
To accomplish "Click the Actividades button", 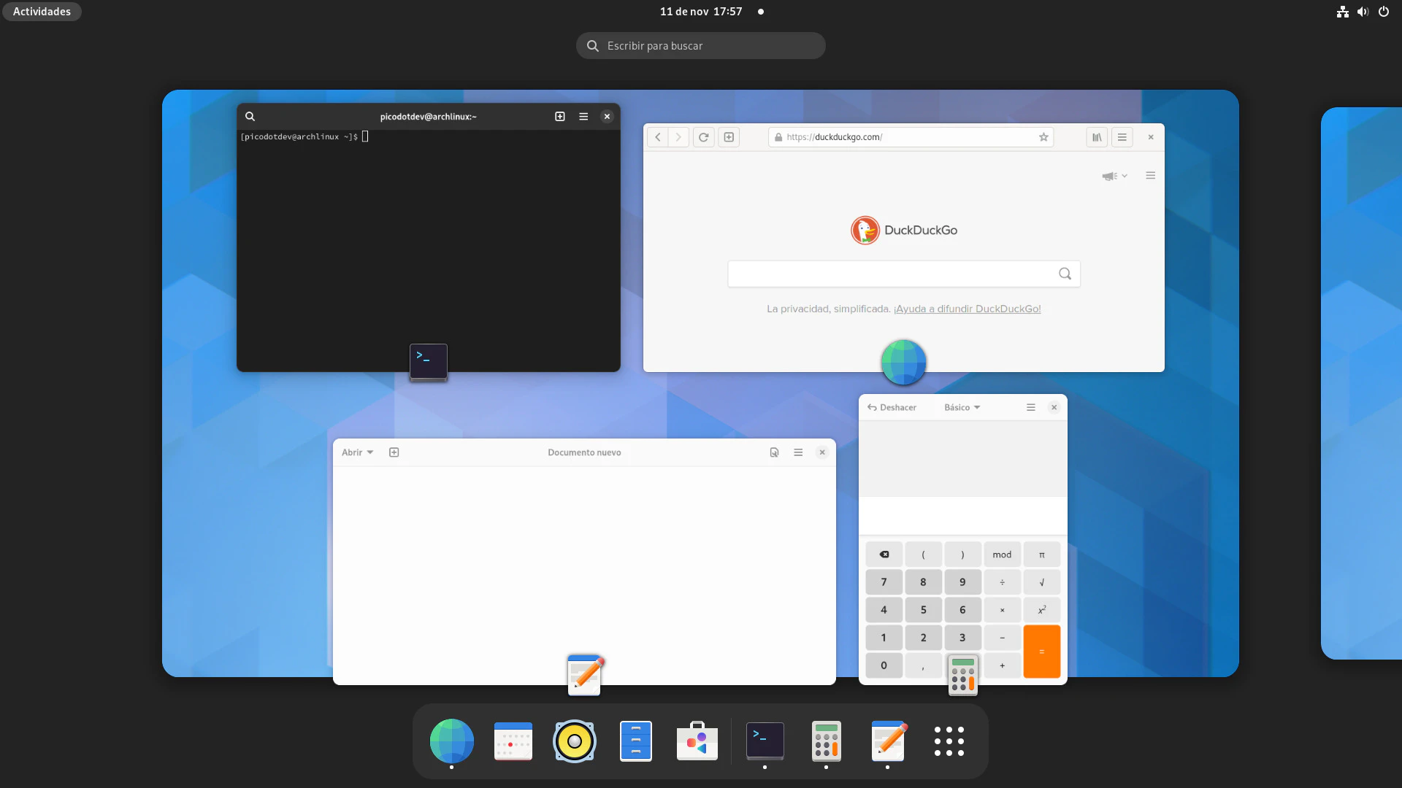I will point(42,12).
